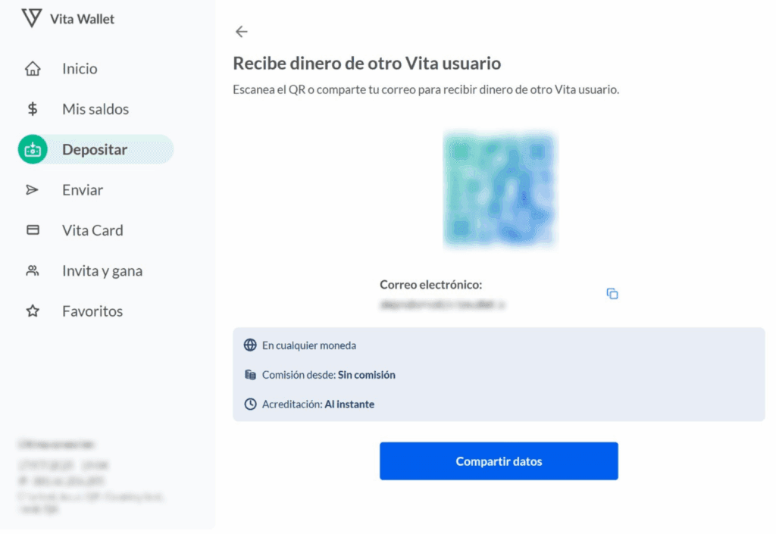Open the Invita y gana page
Image resolution: width=776 pixels, height=534 pixels.
click(x=102, y=271)
